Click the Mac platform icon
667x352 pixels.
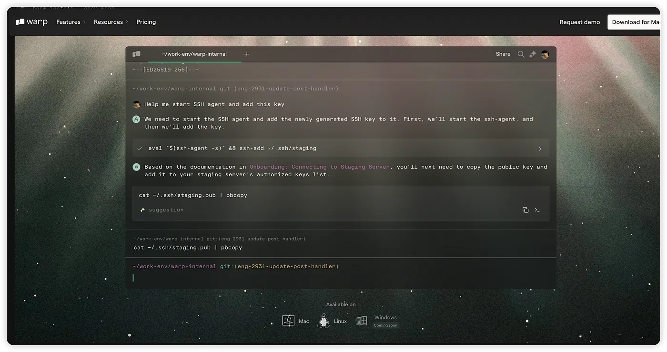288,321
